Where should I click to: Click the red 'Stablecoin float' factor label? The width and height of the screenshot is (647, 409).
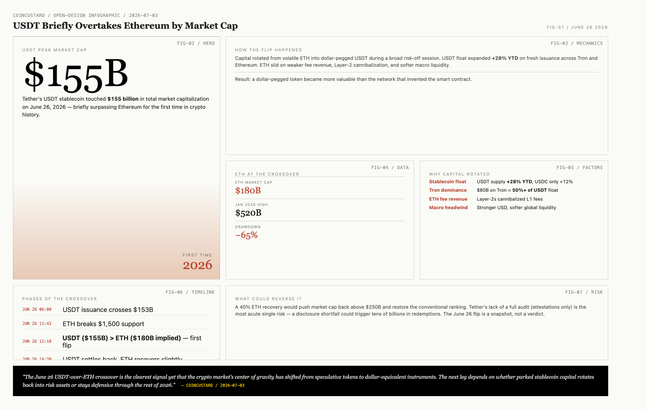[x=448, y=182]
